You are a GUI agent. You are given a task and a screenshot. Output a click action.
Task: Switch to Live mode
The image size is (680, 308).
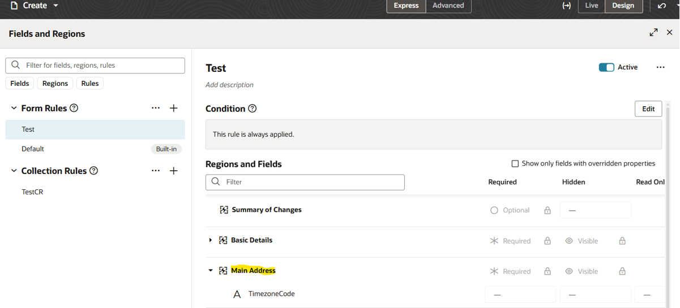point(591,6)
